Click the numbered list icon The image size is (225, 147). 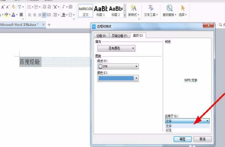tap(36, 7)
